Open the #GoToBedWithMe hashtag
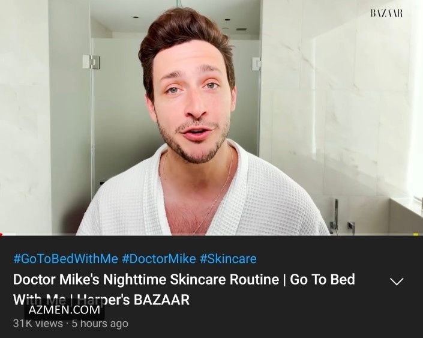The image size is (423, 338). 65,259
